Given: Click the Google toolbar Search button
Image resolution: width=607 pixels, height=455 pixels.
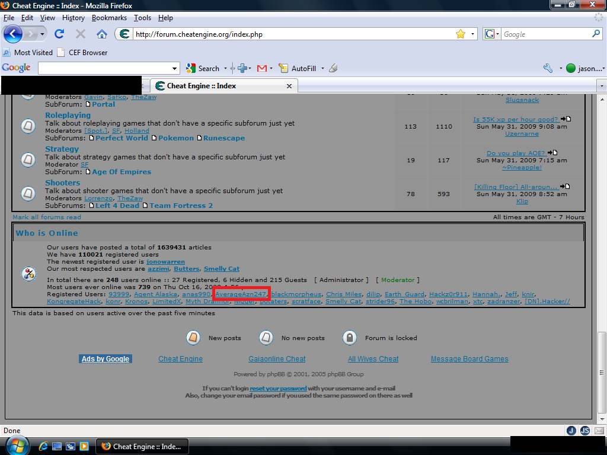Looking at the screenshot, I should point(203,69).
